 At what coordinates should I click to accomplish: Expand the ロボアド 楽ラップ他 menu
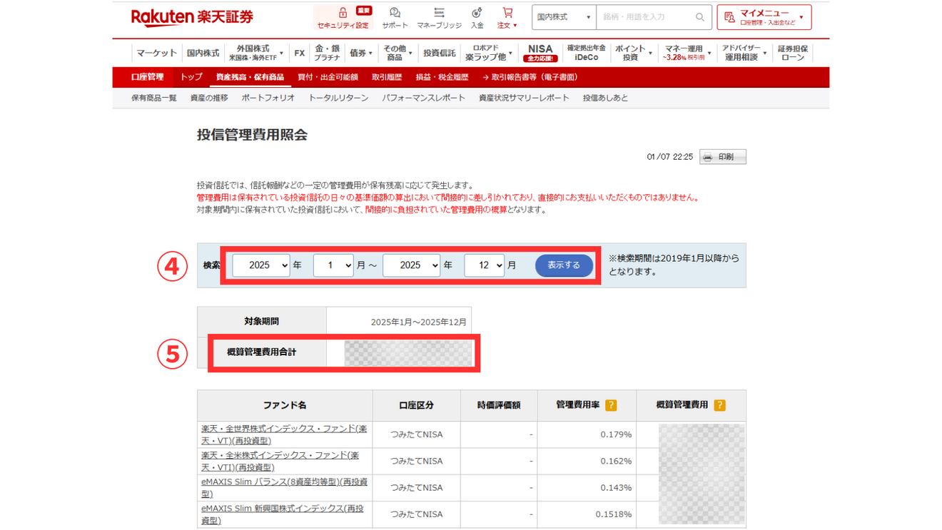click(489, 53)
